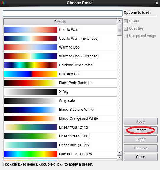Enable Use preset range checkbox
160x170 pixels.
[125, 36]
